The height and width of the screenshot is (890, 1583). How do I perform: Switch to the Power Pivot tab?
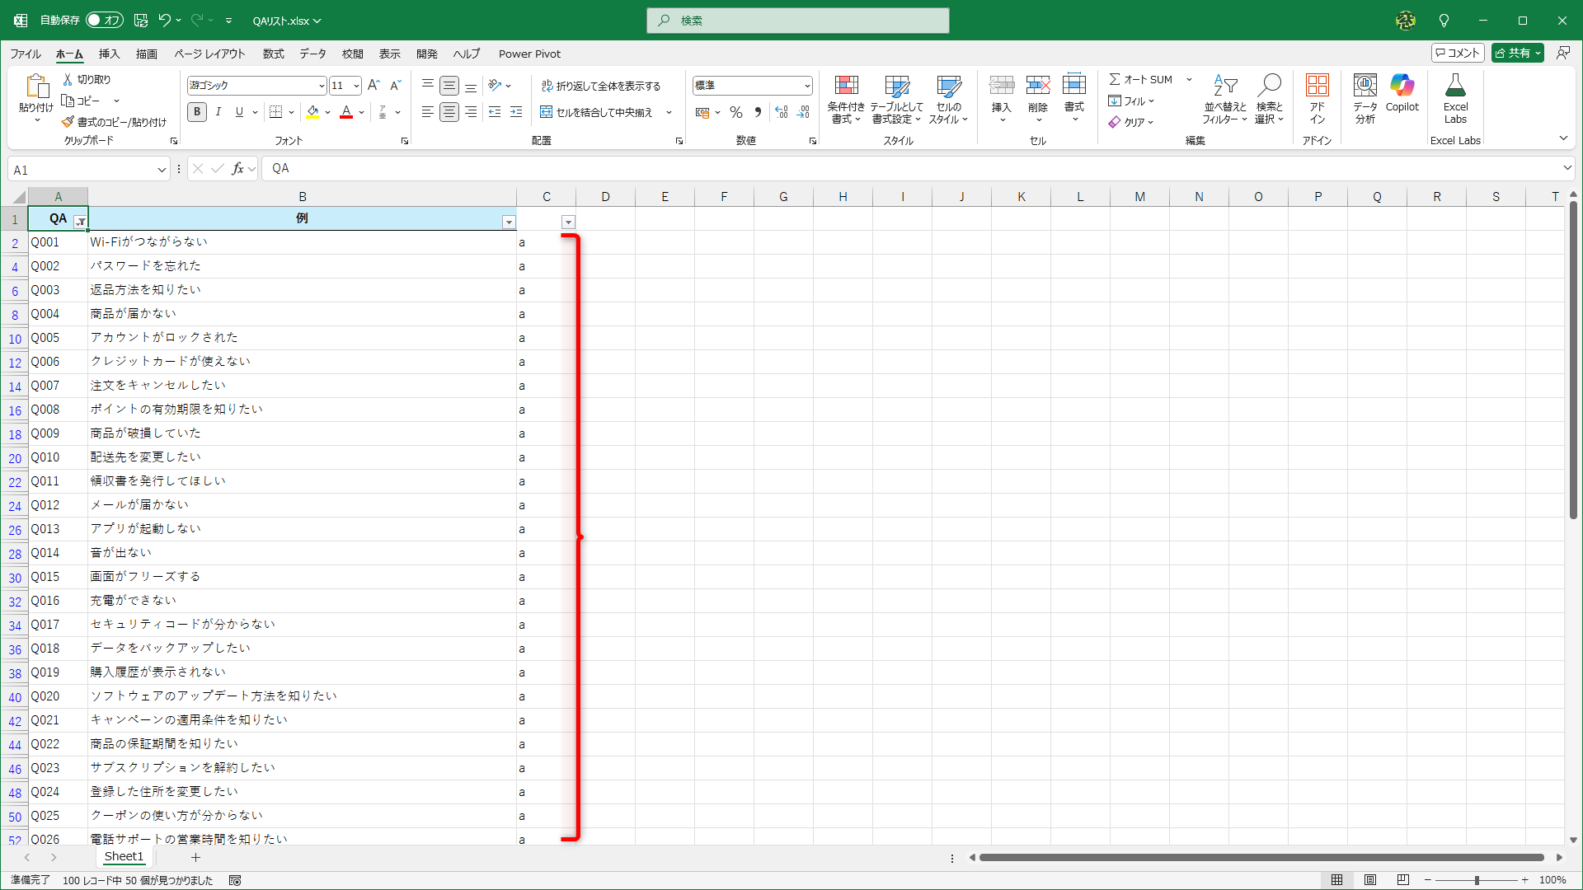529,54
